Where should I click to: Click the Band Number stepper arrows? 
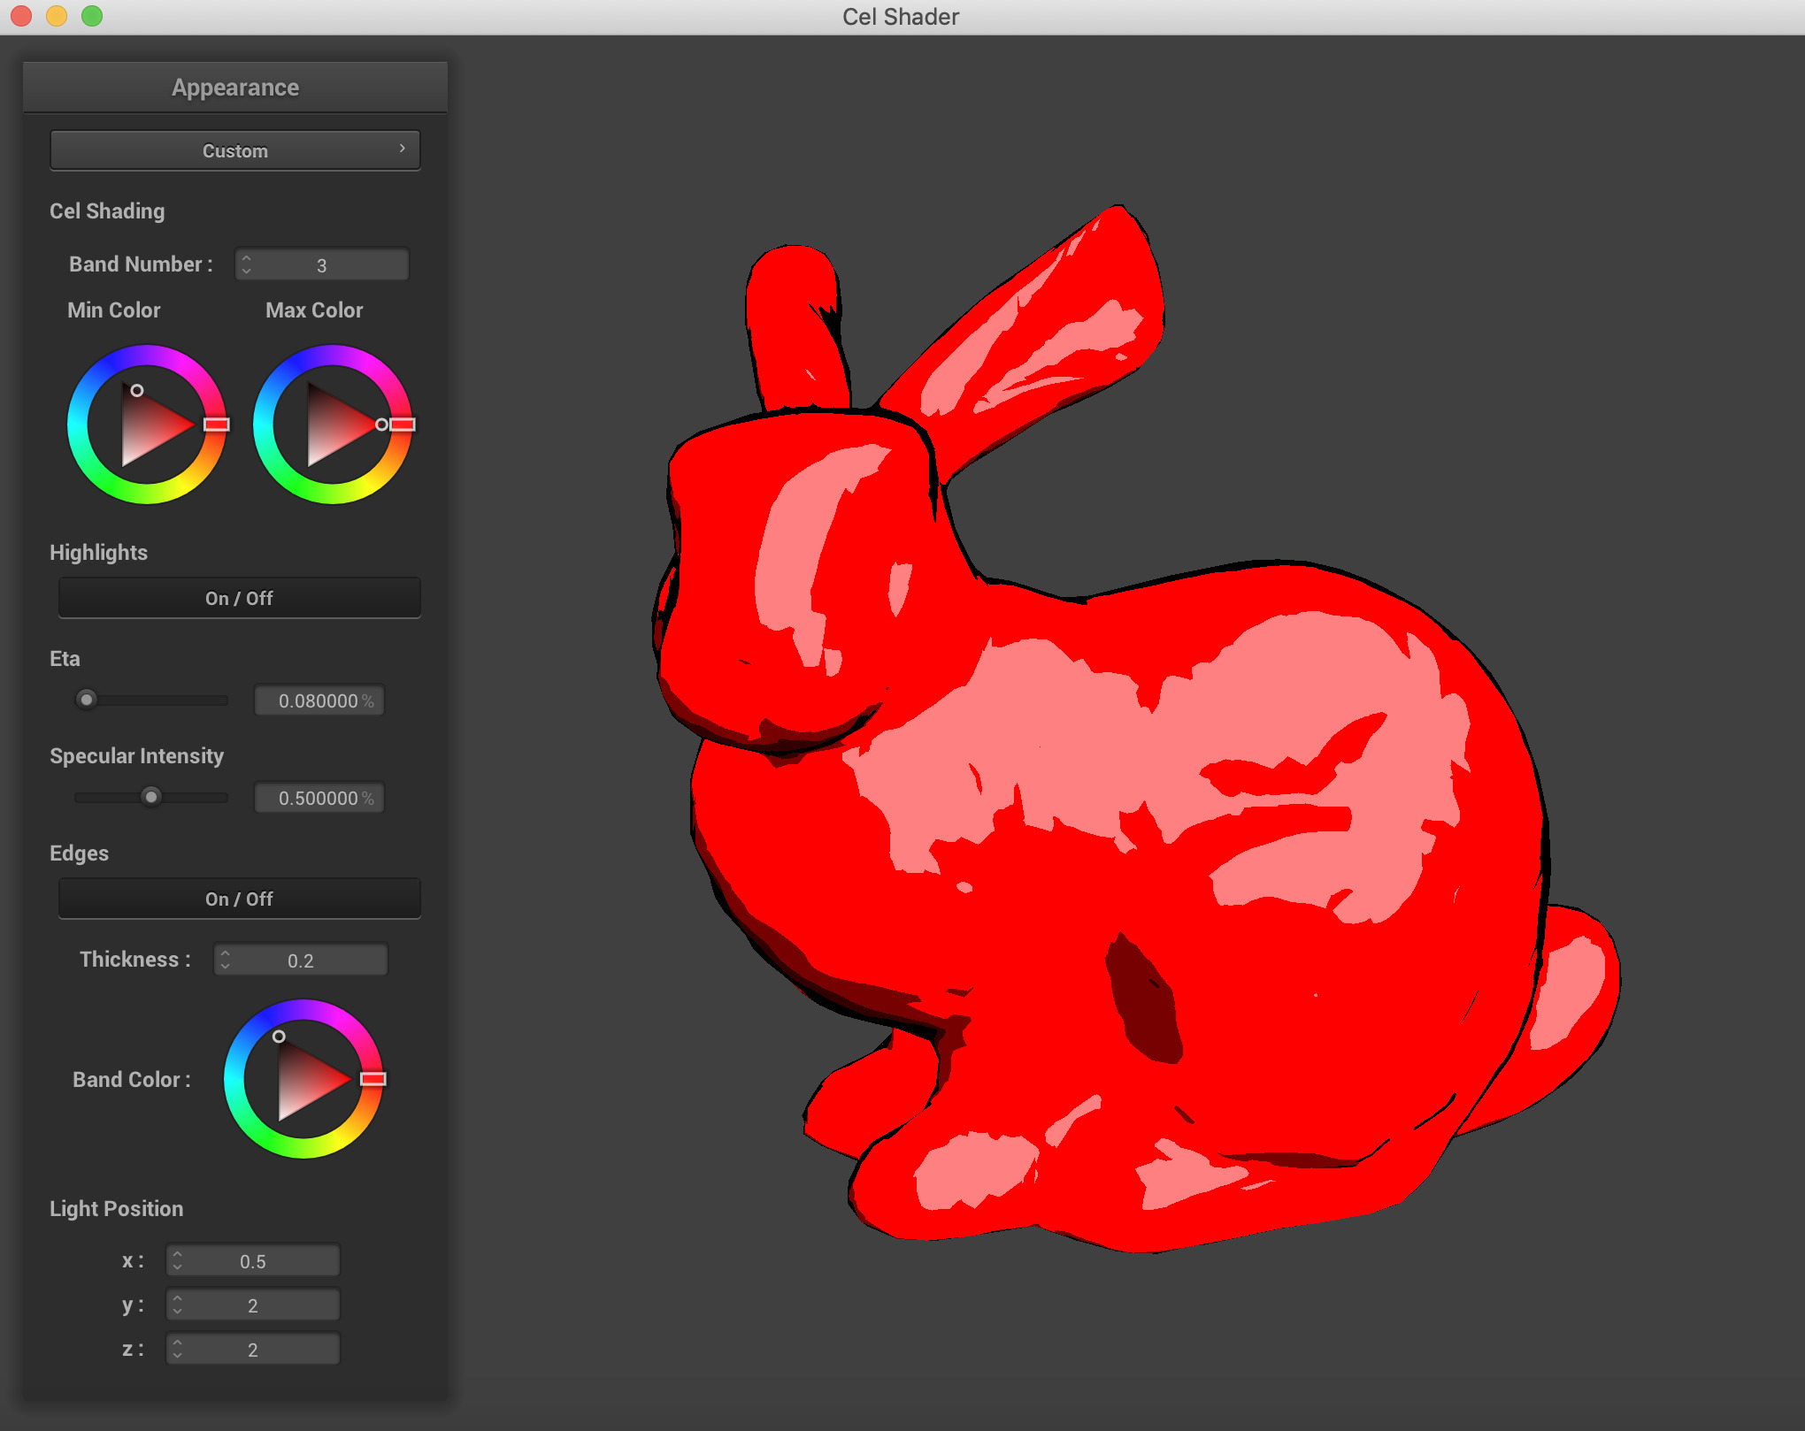tap(247, 264)
